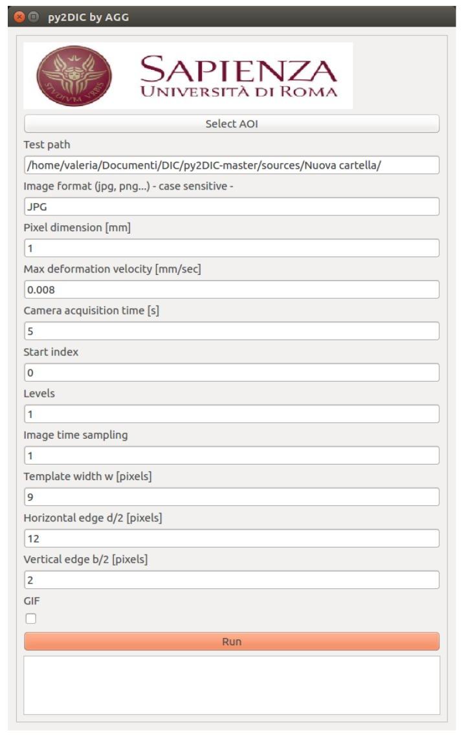Focus the Template width w field

coord(232,496)
